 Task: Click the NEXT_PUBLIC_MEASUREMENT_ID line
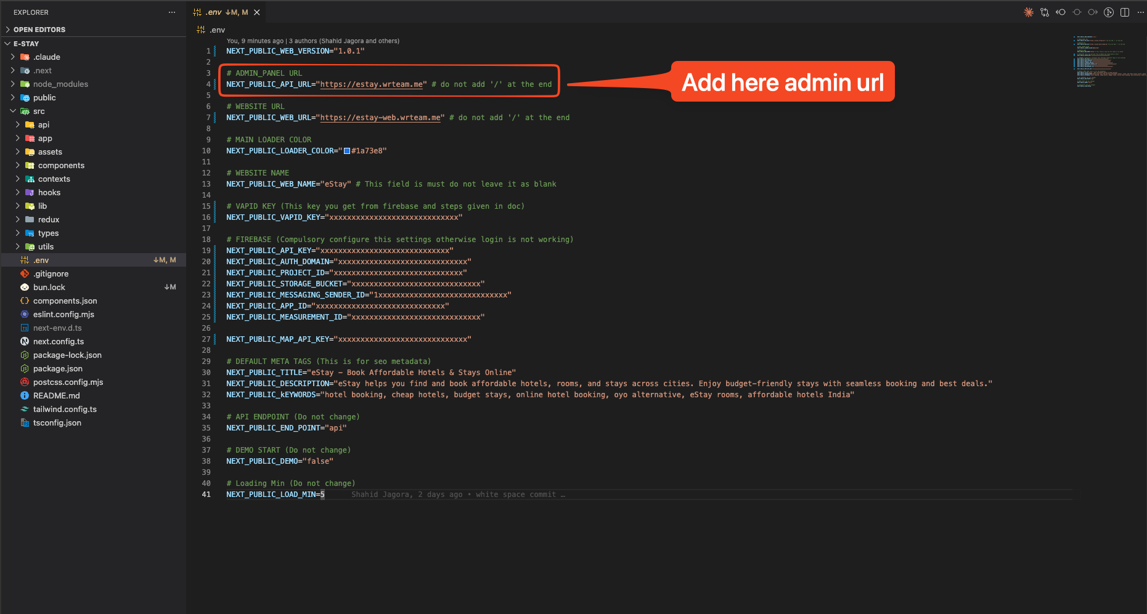(356, 317)
